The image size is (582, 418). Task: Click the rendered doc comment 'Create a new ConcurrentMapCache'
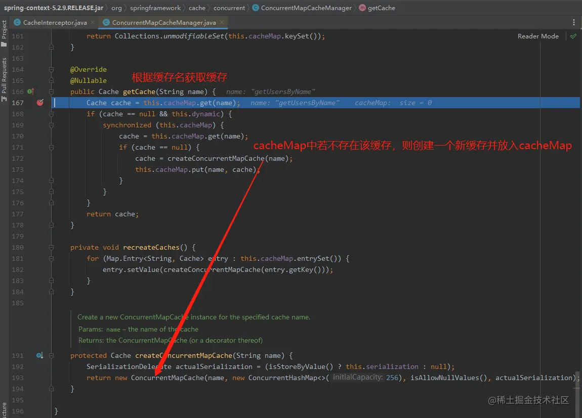194,317
